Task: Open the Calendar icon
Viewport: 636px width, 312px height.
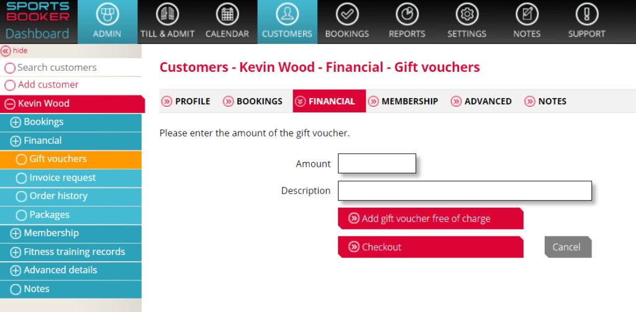Action: [x=227, y=15]
